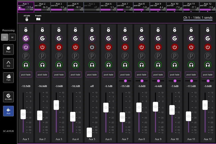Click the P button on Aux 8
The width and height of the screenshot is (216, 144).
pos(142,56)
